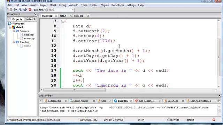Click 'Line 19, Column 8' in status bar
223x125 pixels.
coord(114,120)
